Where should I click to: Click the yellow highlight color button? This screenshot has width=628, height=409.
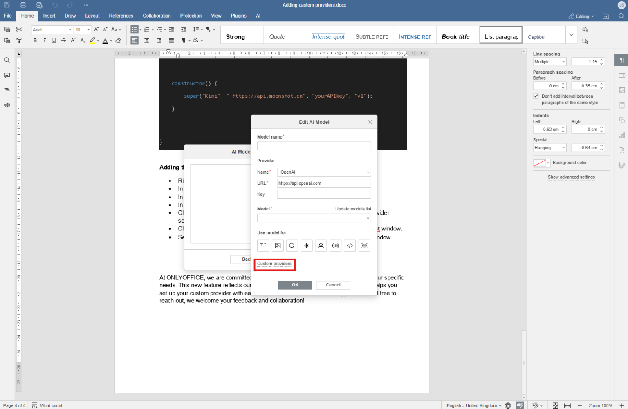point(92,40)
